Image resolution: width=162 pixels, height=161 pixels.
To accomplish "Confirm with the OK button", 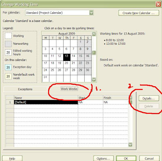I will [126, 159].
